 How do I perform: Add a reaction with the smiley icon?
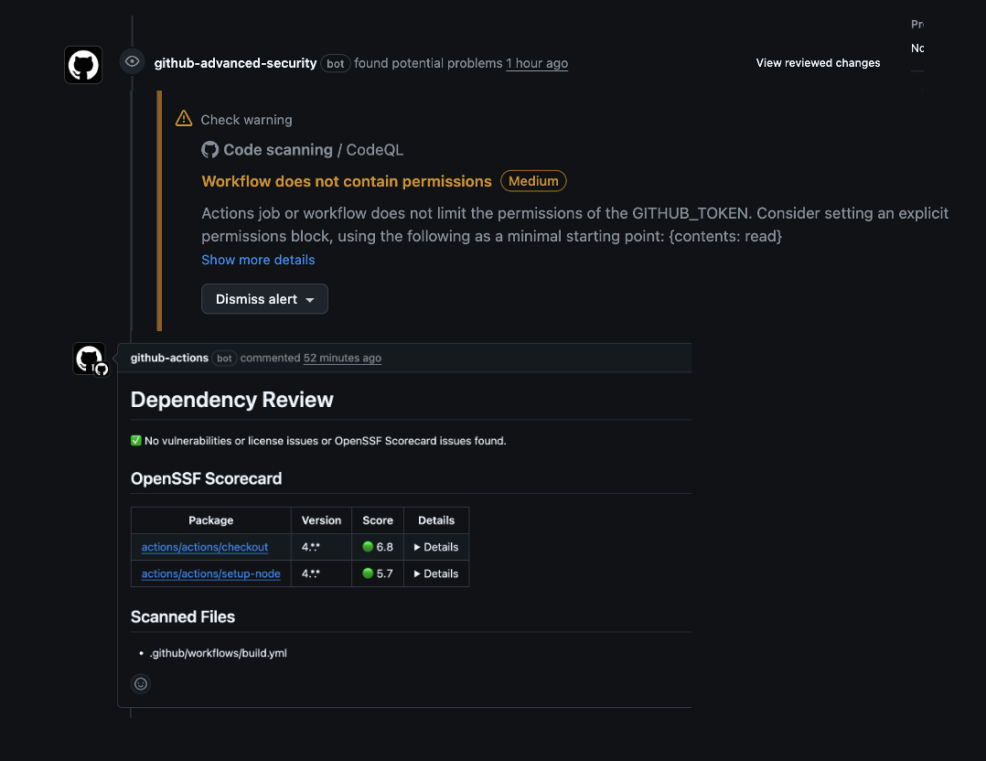point(141,683)
